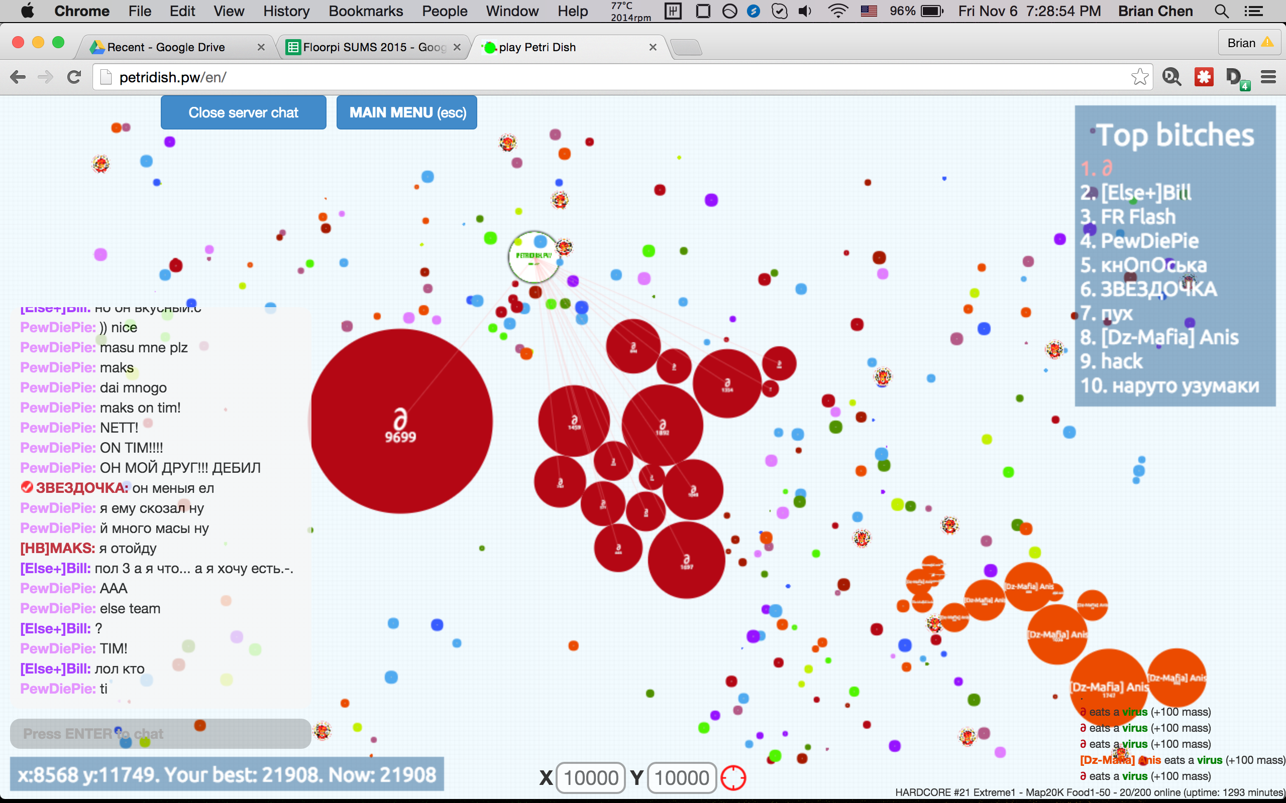Click the magnifier extension icon in toolbar

pos(1172,77)
